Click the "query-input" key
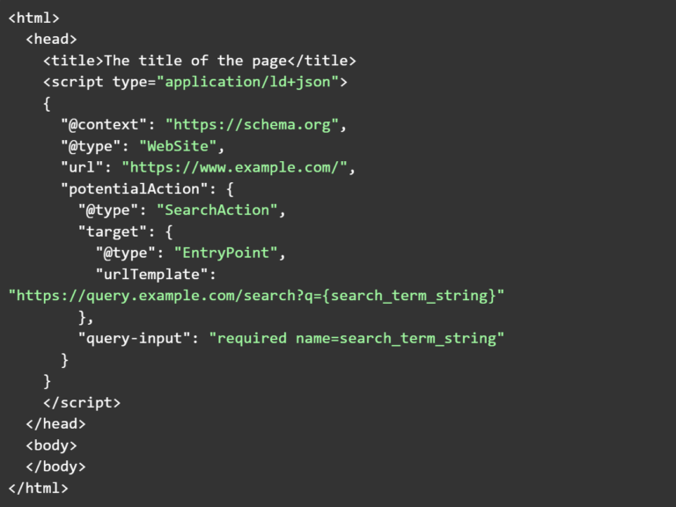This screenshot has width=676, height=507. coord(134,338)
